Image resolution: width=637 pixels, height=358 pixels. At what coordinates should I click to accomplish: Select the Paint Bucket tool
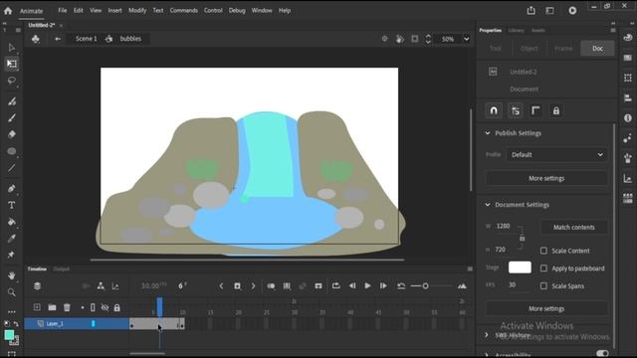pos(11,222)
